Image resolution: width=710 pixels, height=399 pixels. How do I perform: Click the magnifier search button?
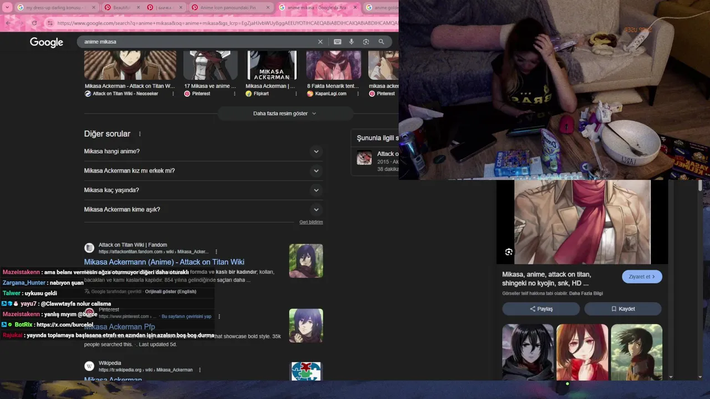pyautogui.click(x=381, y=42)
